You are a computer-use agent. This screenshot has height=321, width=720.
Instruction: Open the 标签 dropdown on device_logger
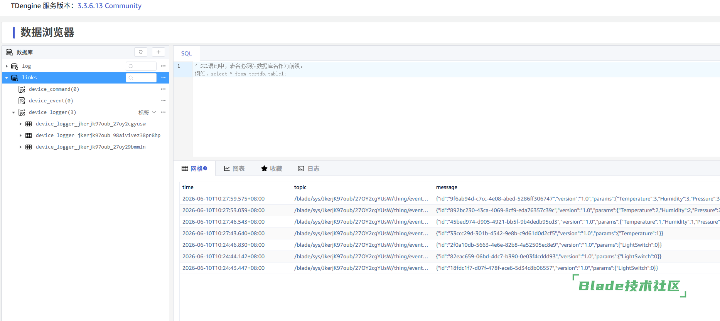(147, 112)
